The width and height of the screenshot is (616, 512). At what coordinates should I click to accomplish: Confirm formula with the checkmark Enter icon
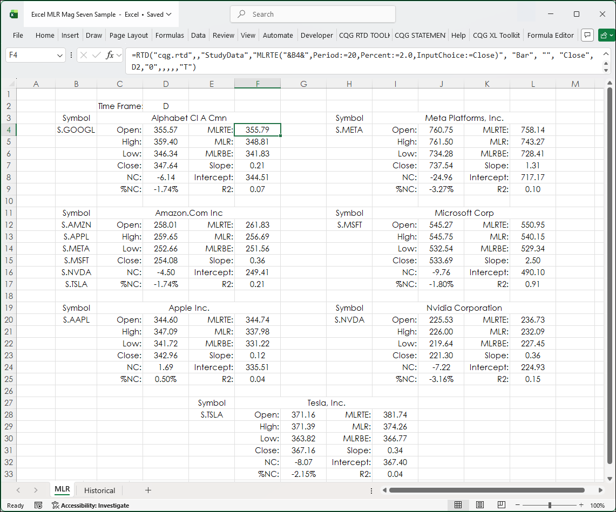pyautogui.click(x=96, y=56)
